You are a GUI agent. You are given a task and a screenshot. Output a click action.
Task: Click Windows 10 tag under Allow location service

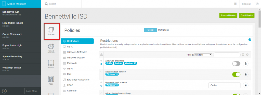click(112, 74)
